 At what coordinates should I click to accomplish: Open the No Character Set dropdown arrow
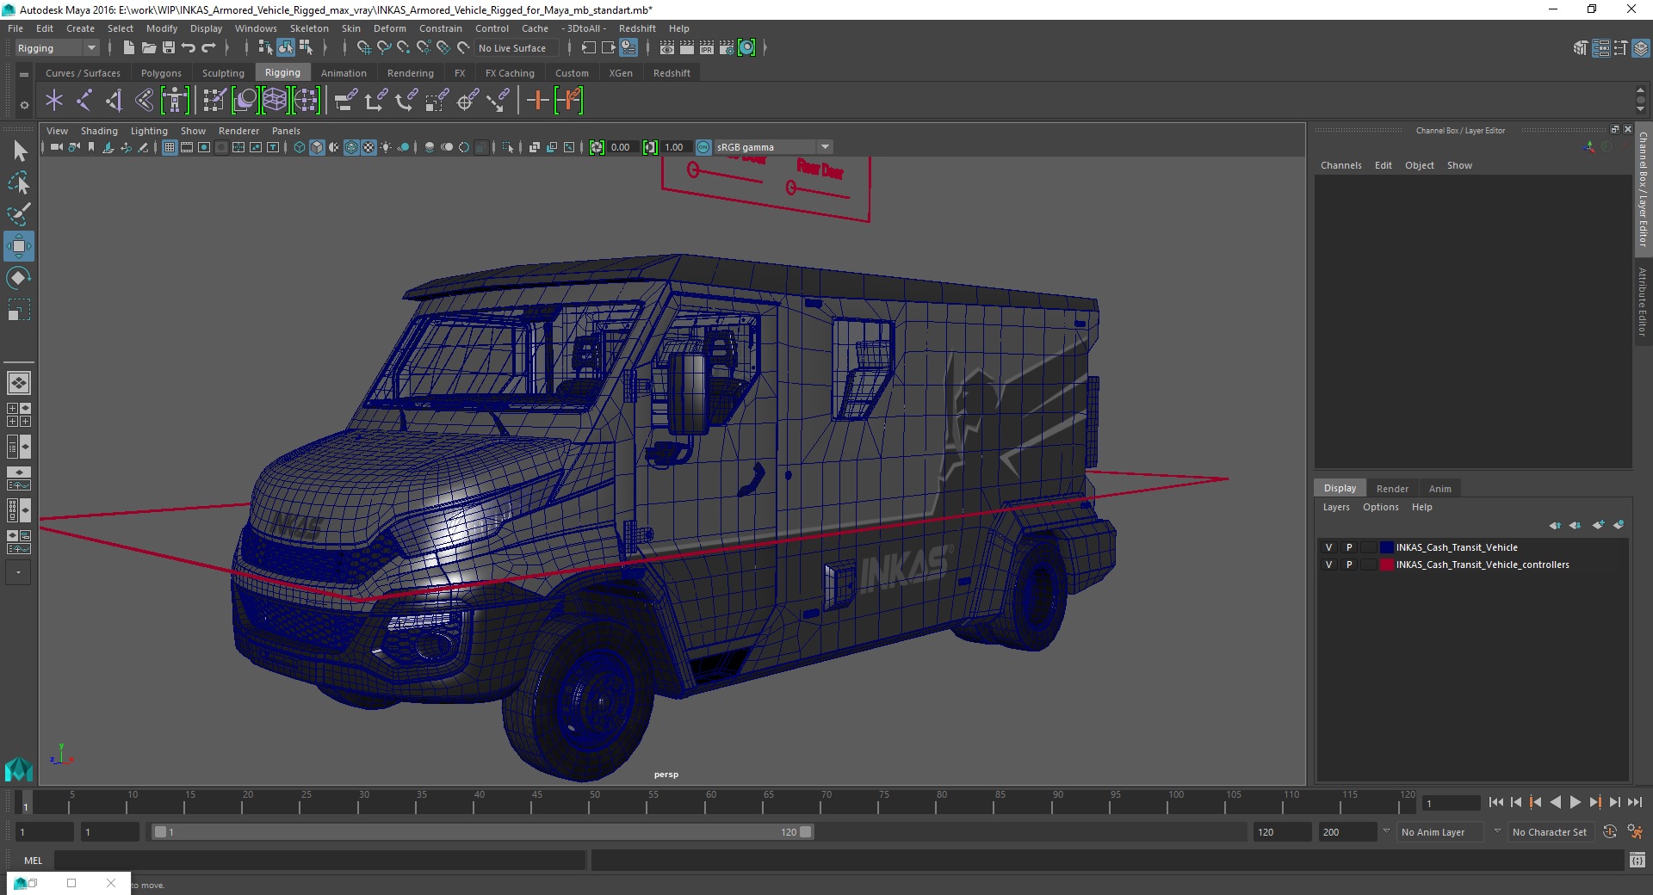(1497, 831)
